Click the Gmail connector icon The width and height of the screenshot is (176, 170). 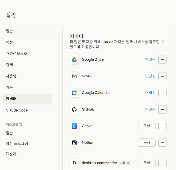tap(74, 76)
